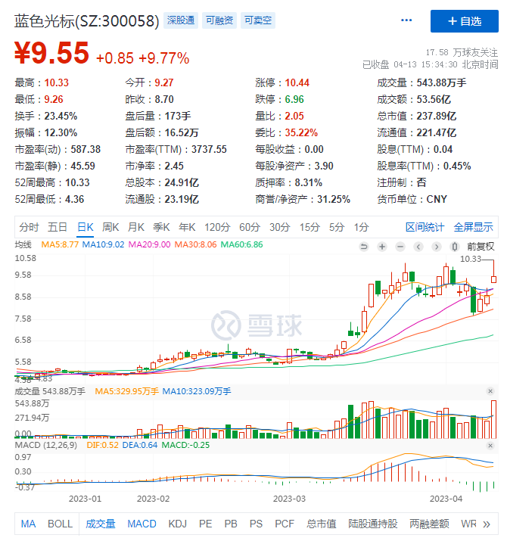This screenshot has width=507, height=538.
Task: Select the MA indicator option
Action: (28, 524)
